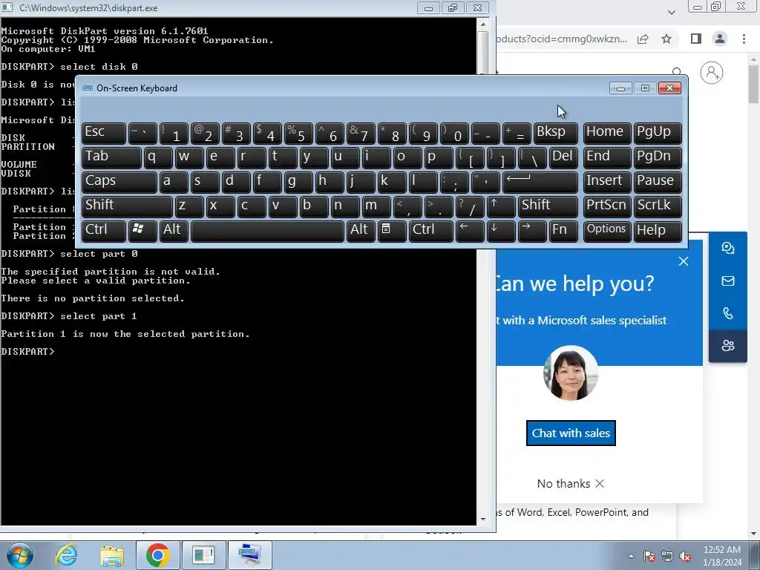Viewport: 760px width, 570px height.
Task: Open the Chrome side panel icon
Action: tap(696, 39)
